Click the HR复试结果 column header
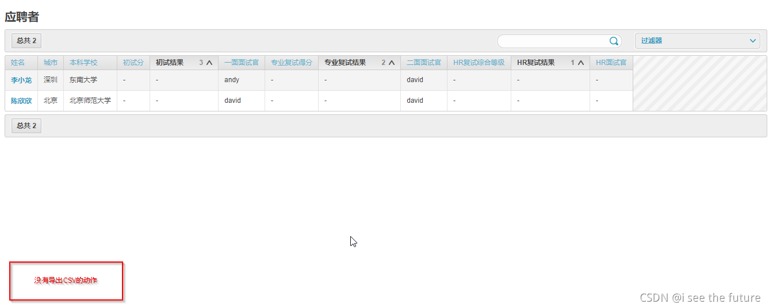 click(x=536, y=63)
